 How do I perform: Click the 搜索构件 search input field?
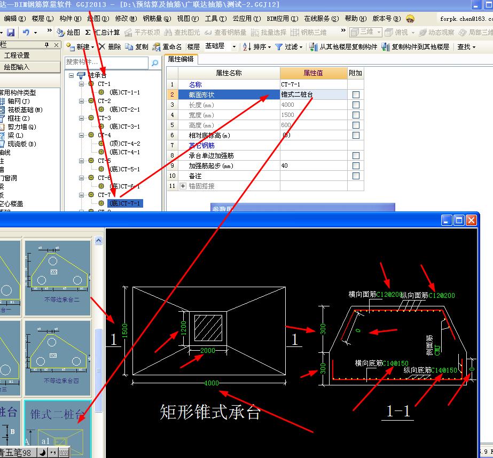[x=106, y=62]
